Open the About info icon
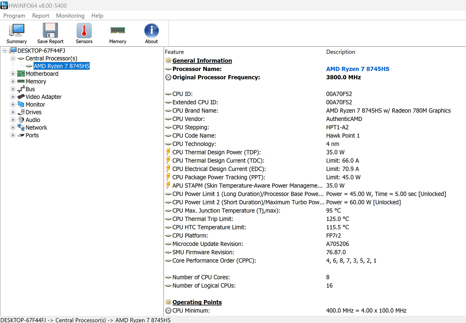466x323 pixels. click(151, 30)
